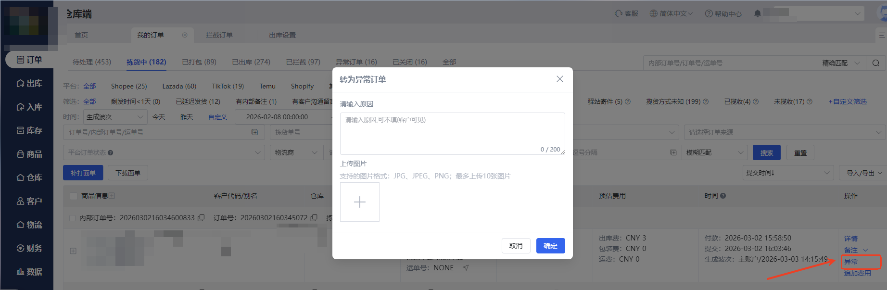Click the plus icon to upload image
Image resolution: width=887 pixels, height=290 pixels.
pos(359,202)
